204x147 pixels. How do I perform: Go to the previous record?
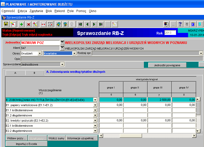(87, 24)
